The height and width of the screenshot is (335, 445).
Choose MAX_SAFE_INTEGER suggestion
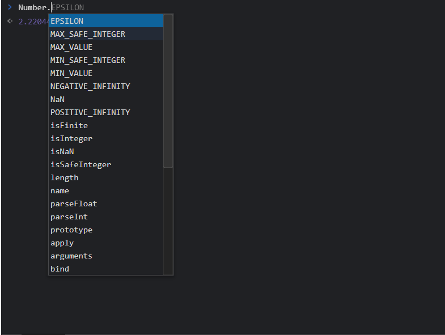[106, 34]
